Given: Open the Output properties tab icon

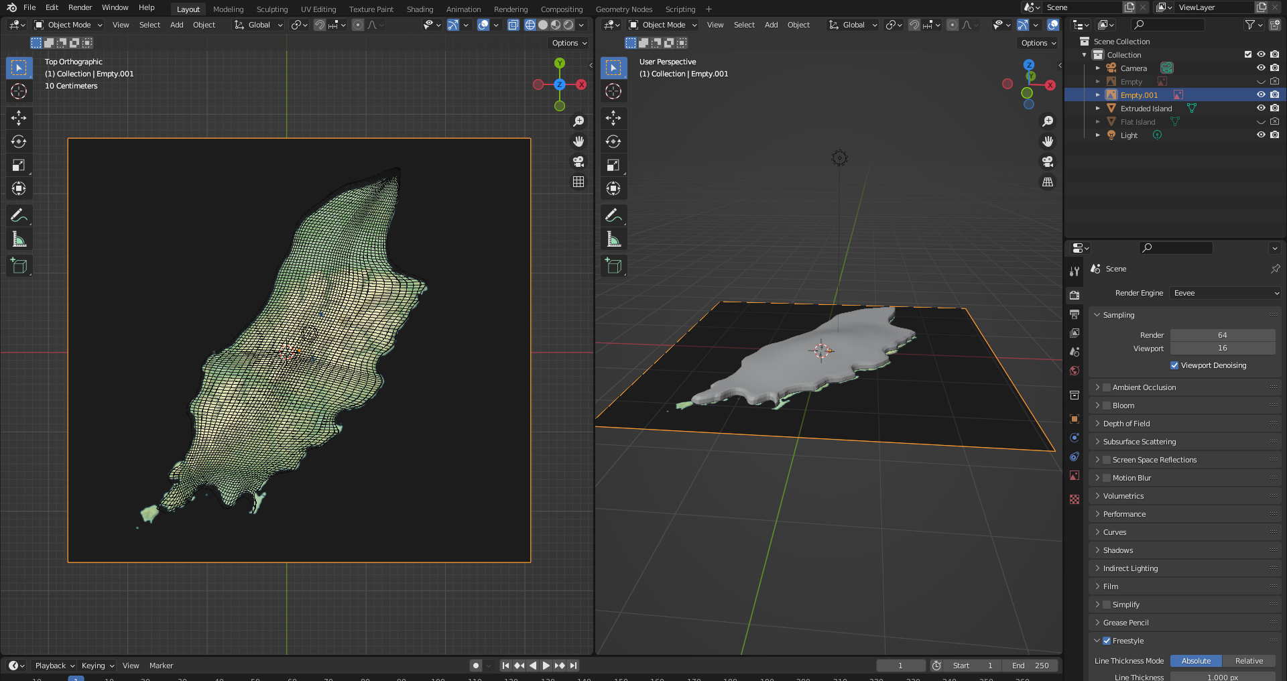Looking at the screenshot, I should [x=1075, y=314].
